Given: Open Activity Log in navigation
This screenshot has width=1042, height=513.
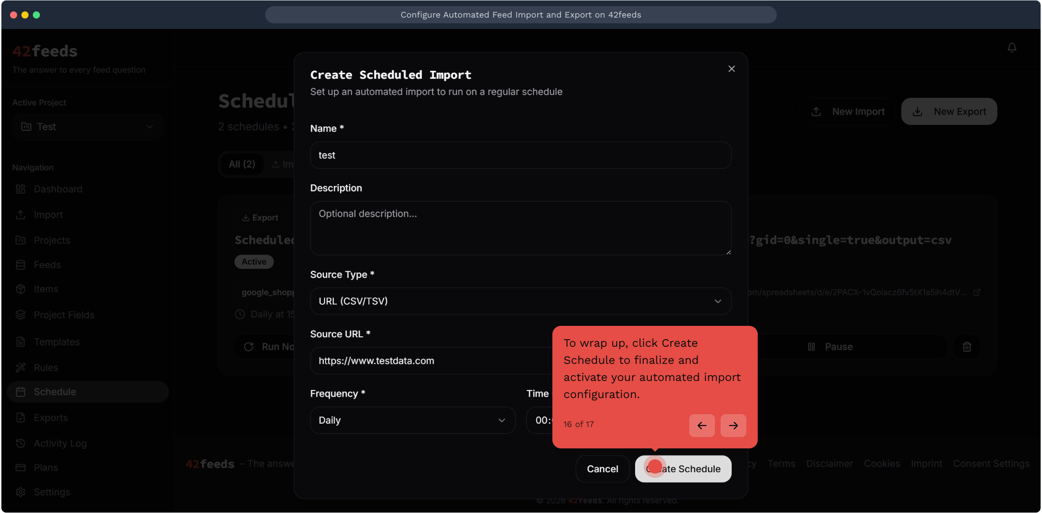Looking at the screenshot, I should (60, 443).
